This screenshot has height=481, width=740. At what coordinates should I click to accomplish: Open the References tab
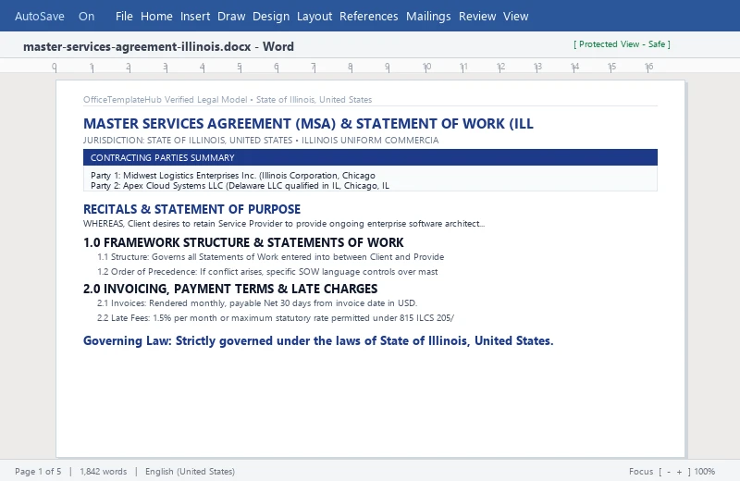[x=368, y=16]
